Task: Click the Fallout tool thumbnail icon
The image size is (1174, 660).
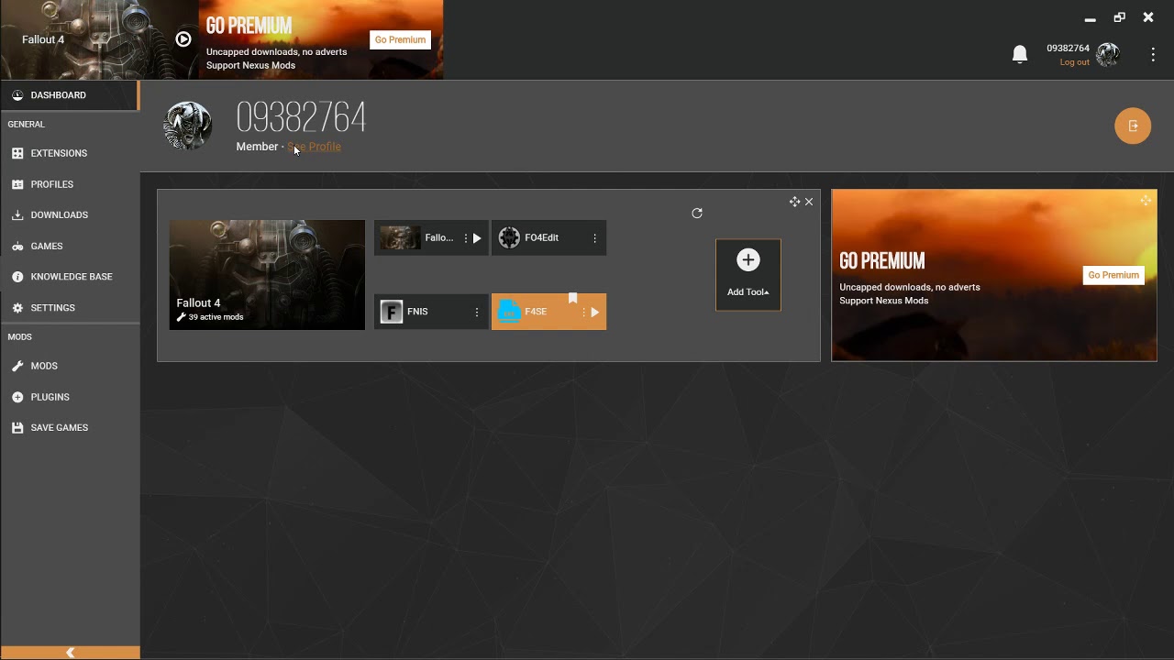Action: (x=400, y=238)
